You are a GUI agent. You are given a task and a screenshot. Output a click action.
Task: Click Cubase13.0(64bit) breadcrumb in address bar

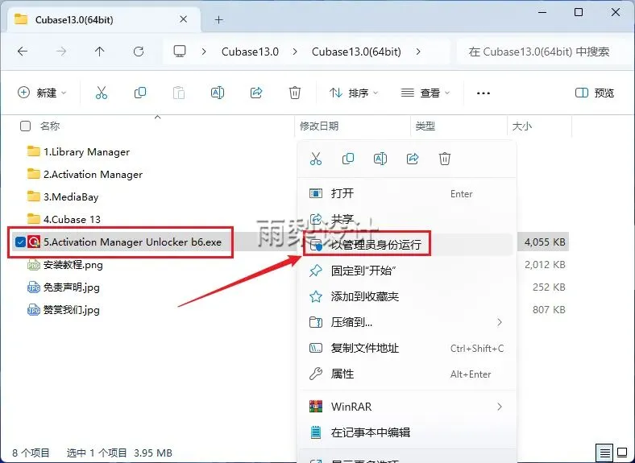(x=356, y=52)
